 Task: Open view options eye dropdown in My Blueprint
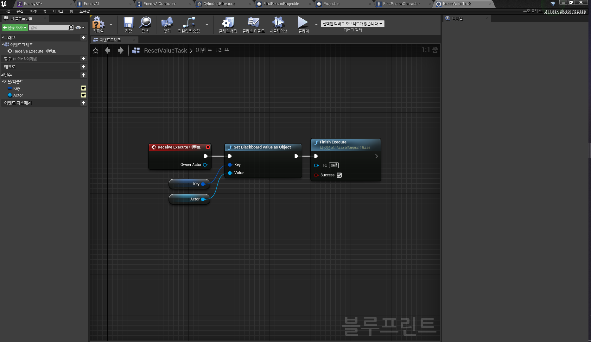coord(80,28)
